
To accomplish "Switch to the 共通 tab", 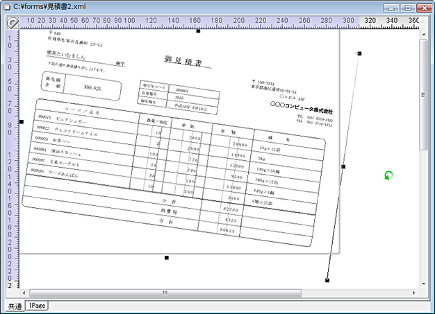I will (x=15, y=306).
